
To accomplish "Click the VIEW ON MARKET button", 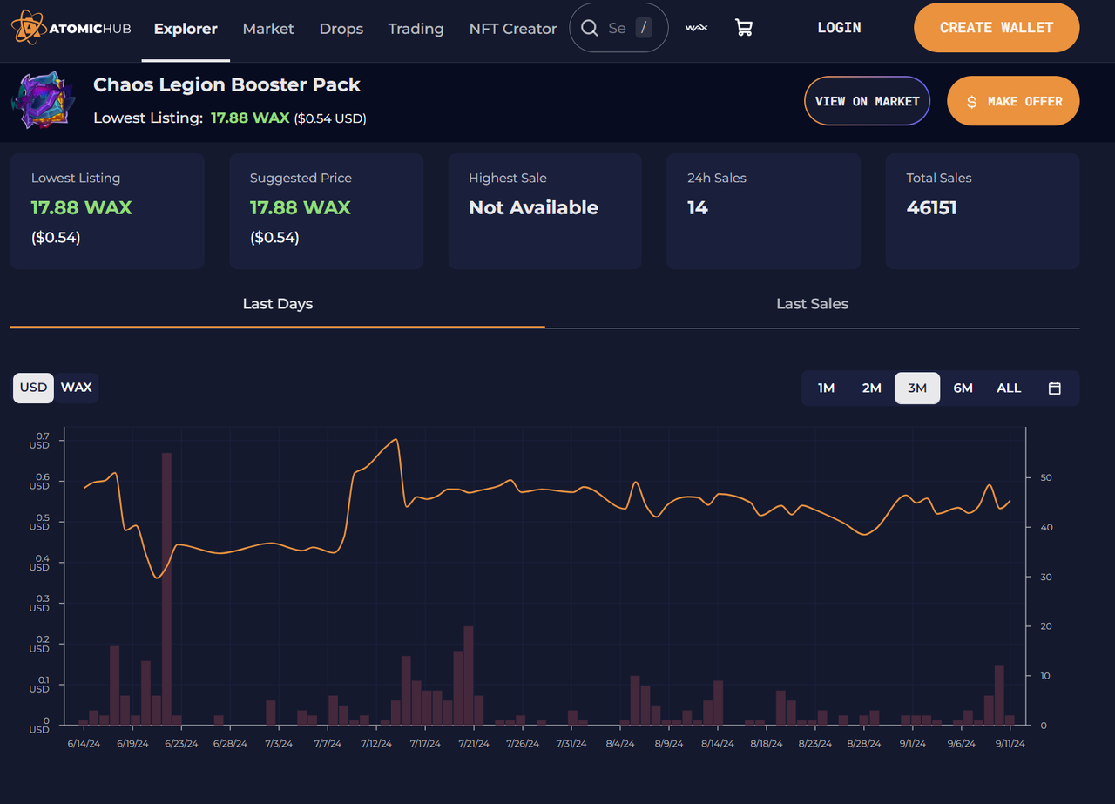I will pos(868,101).
